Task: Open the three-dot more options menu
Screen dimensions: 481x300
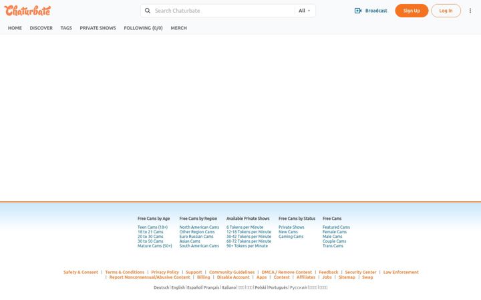Action: [x=470, y=11]
